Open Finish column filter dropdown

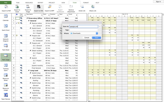[x=77, y=15]
